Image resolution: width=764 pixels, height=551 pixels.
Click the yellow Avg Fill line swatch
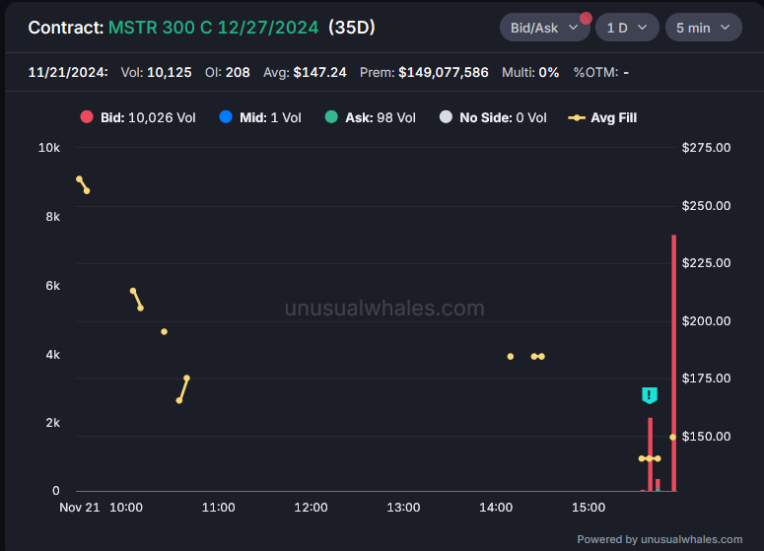[577, 117]
